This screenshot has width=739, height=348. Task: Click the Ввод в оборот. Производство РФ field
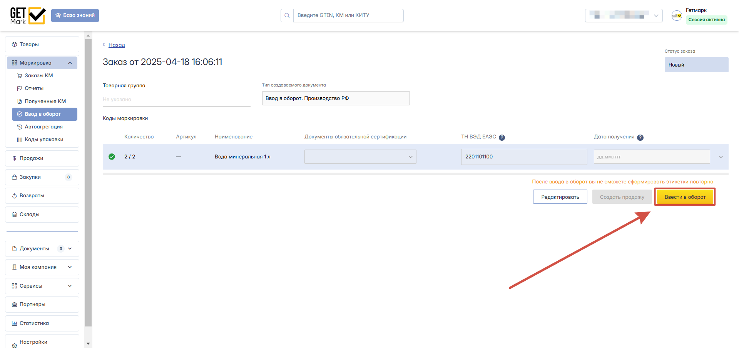336,98
